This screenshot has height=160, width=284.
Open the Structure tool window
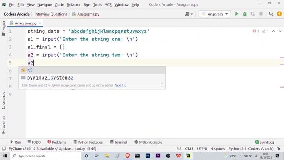tap(4, 100)
